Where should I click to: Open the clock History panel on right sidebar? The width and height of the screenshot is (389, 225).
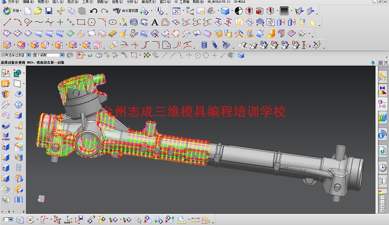point(382,167)
